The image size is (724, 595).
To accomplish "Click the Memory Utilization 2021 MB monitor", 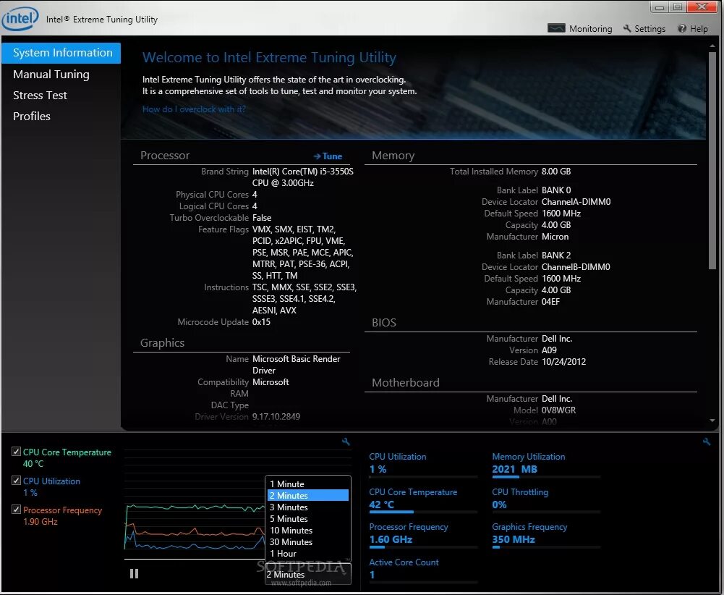I will coord(546,463).
